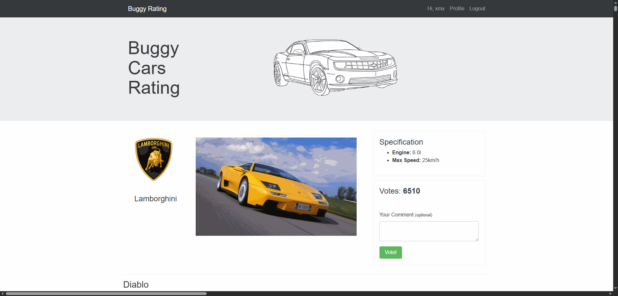Viewport: 618px width, 296px height.
Task: Click the horizontal scrollbar thumb
Action: click(x=106, y=293)
